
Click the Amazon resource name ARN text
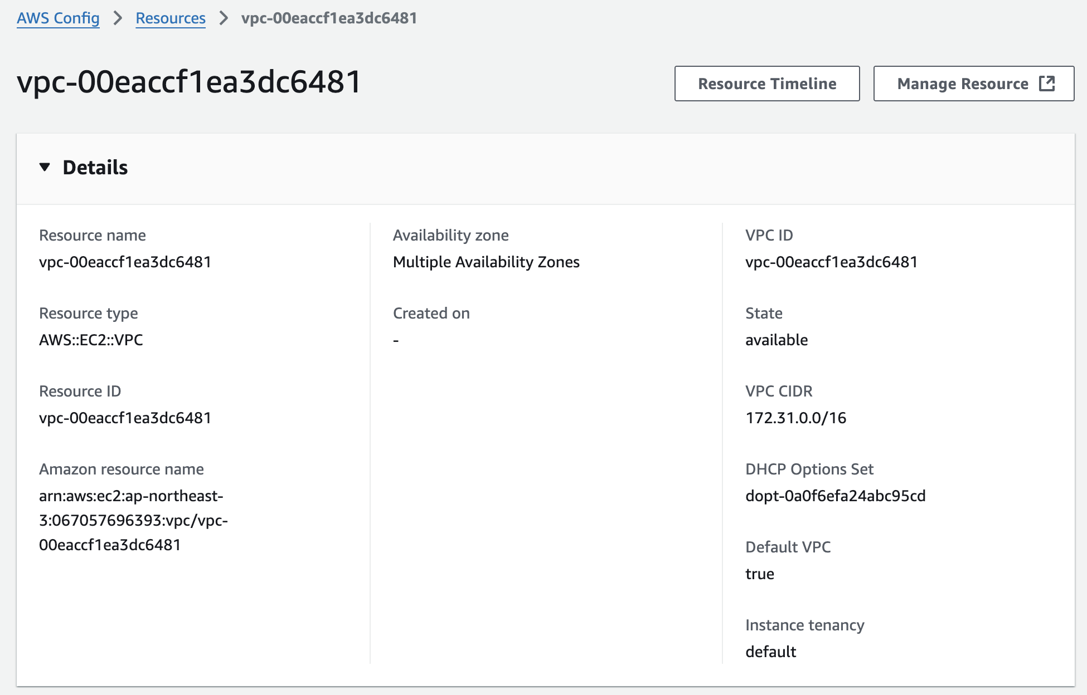133,520
